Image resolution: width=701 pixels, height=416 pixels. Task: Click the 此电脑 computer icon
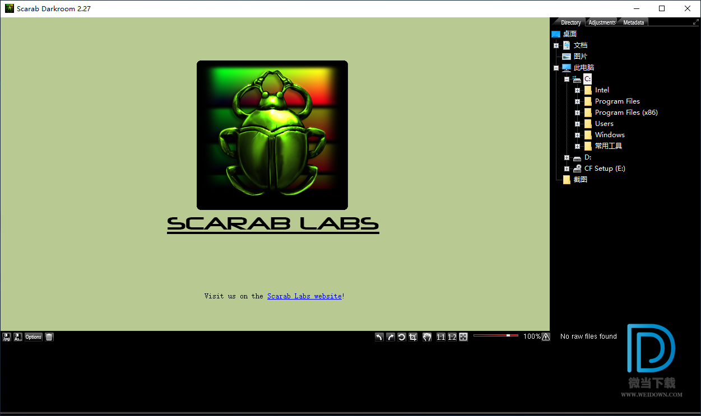(567, 68)
